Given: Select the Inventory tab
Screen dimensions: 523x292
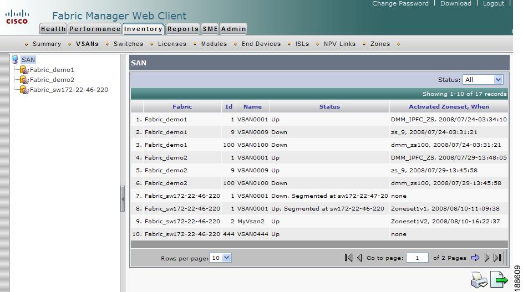Looking at the screenshot, I should tap(143, 29).
